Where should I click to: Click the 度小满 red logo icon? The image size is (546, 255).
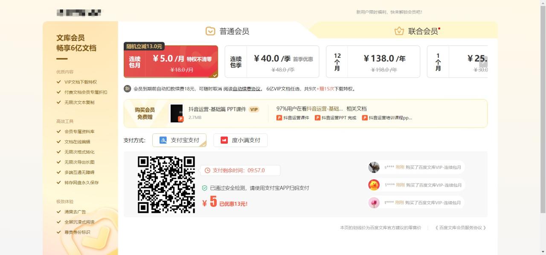click(x=224, y=140)
